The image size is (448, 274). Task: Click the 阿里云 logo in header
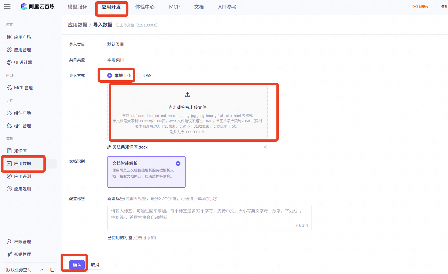(x=420, y=7)
